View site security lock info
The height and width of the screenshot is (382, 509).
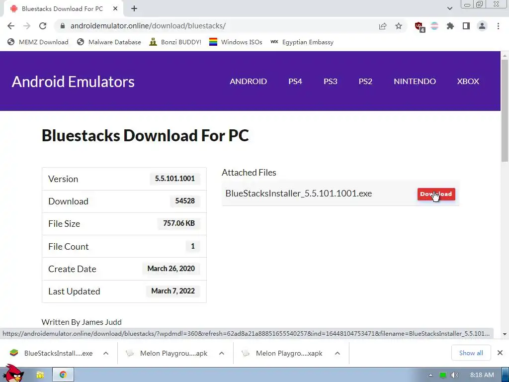[x=63, y=26]
